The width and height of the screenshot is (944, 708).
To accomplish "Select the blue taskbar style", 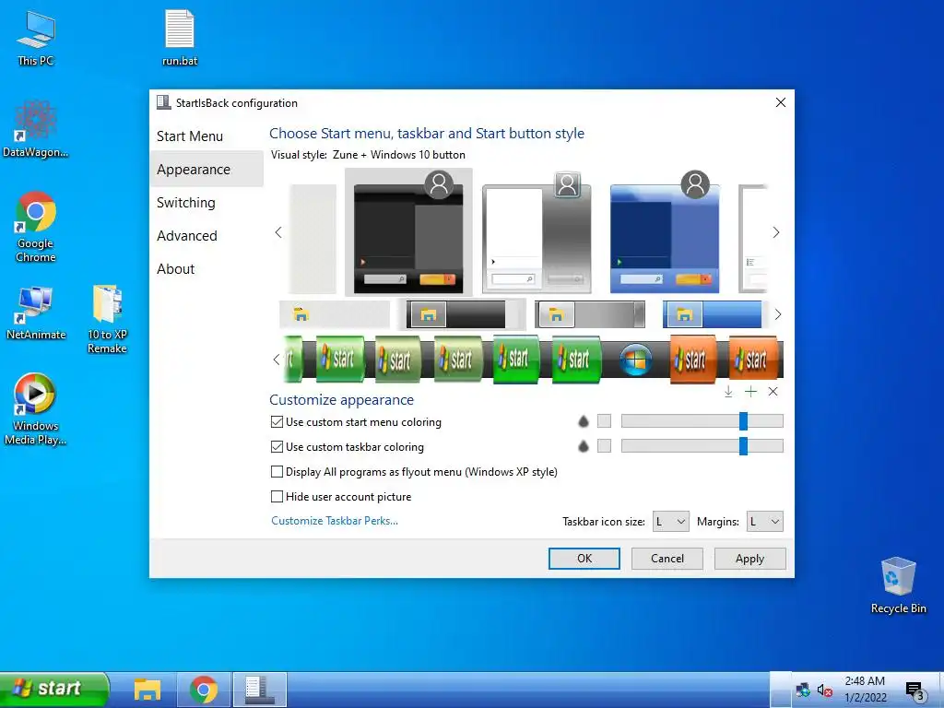I will tap(714, 314).
